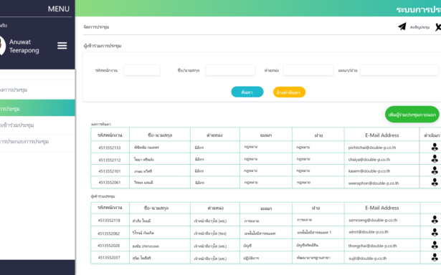Focus the ชื่อ/นามสกุล name input field

(230, 70)
